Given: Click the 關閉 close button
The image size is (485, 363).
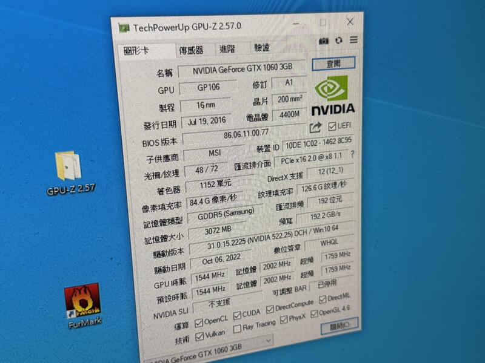Looking at the screenshot, I should click(x=339, y=325).
